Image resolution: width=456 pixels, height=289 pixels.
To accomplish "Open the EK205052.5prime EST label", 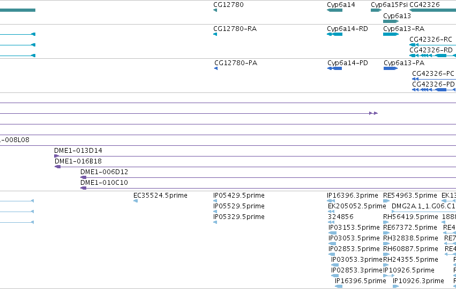I will [x=357, y=206].
